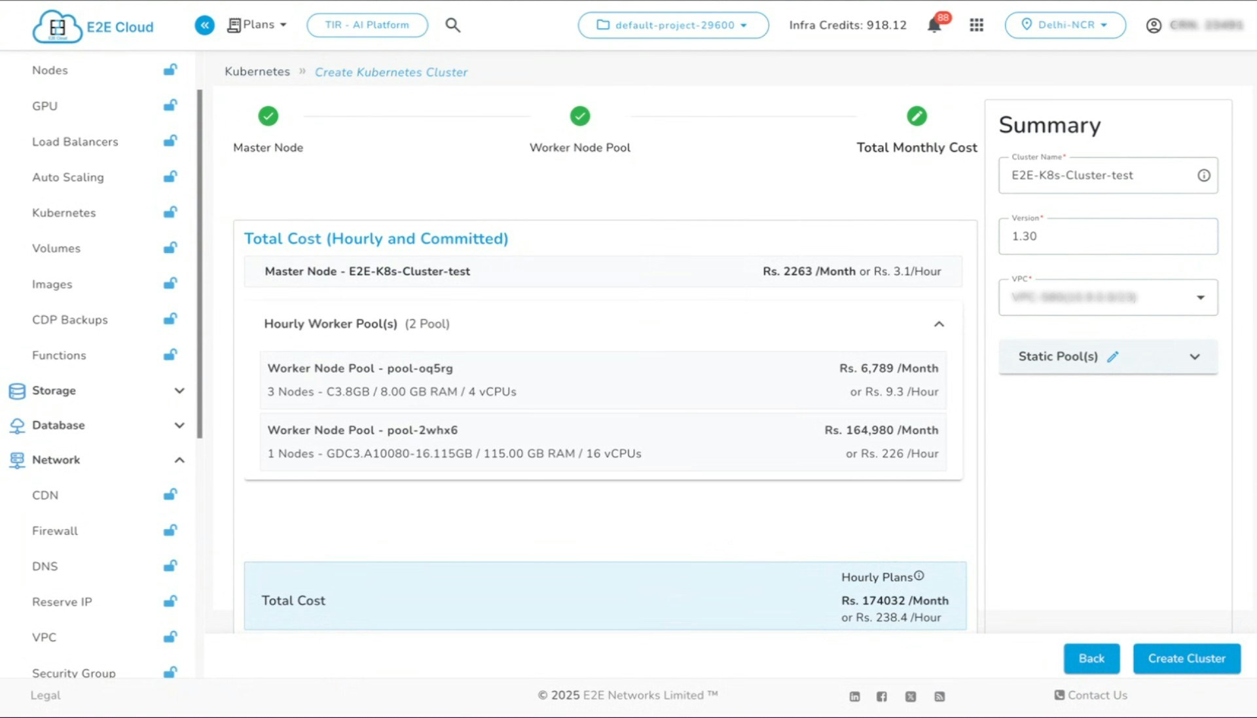
Task: Open Kubernetes breadcrumb link
Action: coord(257,71)
